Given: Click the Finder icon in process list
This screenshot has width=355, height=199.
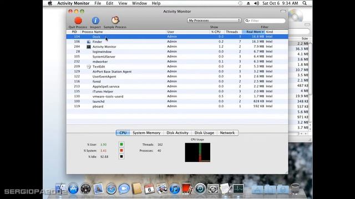Looking at the screenshot, I should [89, 42].
